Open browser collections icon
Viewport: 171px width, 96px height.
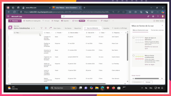click(141, 12)
